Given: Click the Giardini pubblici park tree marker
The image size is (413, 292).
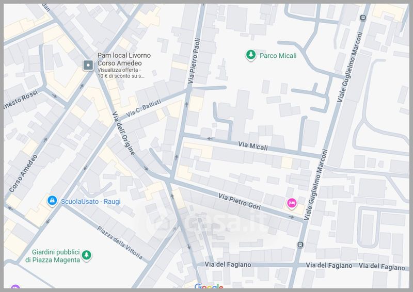Looking at the screenshot, I should [87, 255].
